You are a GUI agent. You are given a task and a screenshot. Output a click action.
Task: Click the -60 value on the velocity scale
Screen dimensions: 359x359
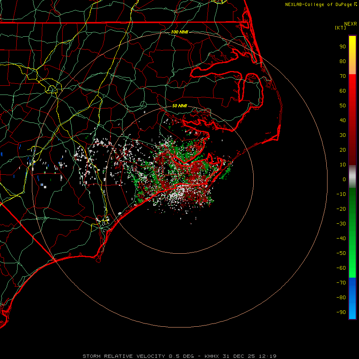[341, 268]
